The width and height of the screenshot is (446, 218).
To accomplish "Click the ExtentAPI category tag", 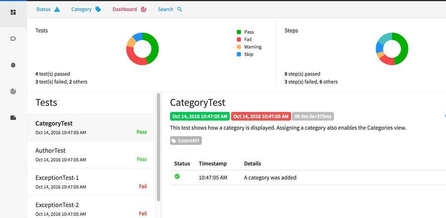I will click(186, 141).
